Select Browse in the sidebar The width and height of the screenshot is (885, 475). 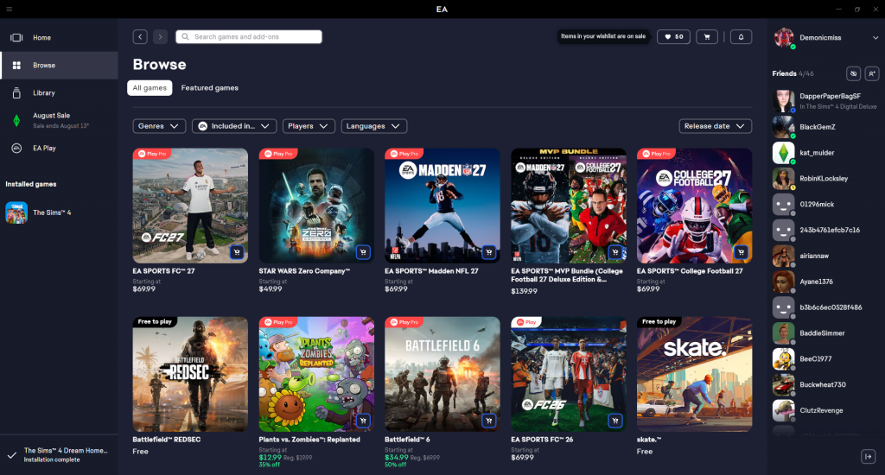click(59, 66)
